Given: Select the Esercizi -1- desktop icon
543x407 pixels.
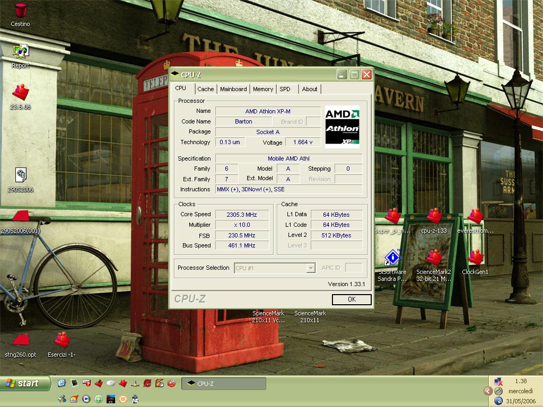Looking at the screenshot, I should click(62, 346).
